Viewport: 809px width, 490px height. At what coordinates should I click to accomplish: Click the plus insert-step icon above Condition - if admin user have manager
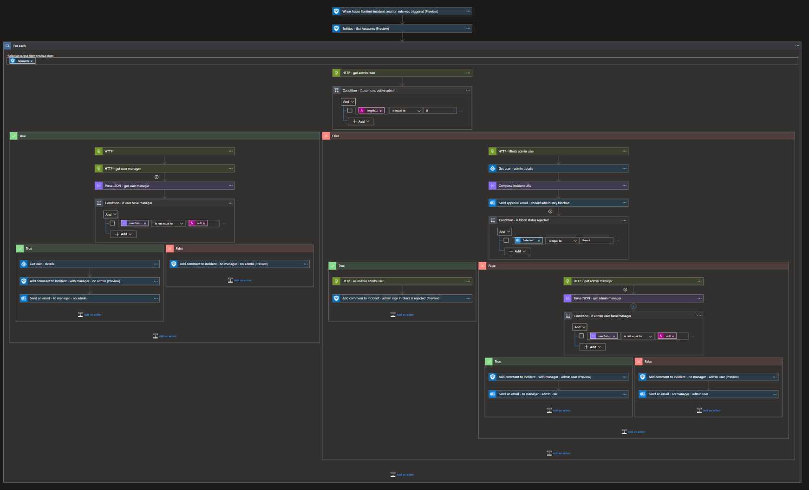coord(633,306)
